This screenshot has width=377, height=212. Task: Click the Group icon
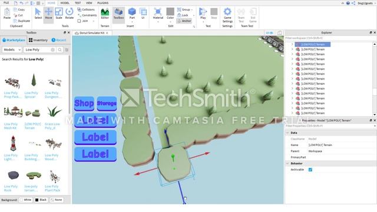(179, 9)
